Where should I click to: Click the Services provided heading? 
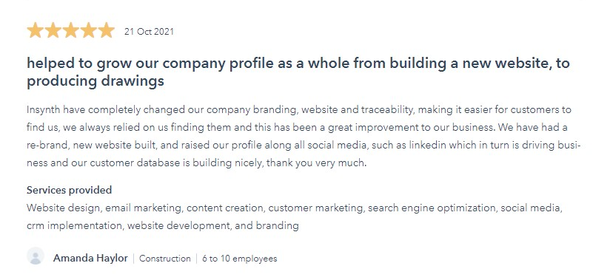click(x=69, y=191)
